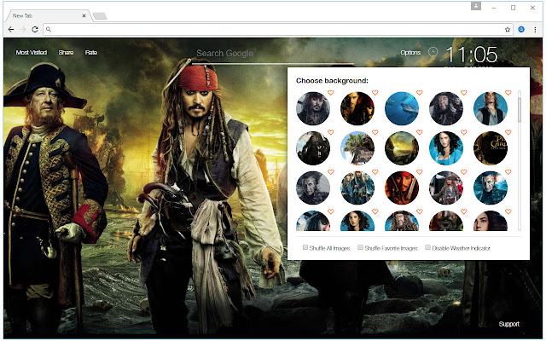Screen dimensions: 546x341
Task: Choose the shark underwater background
Action: point(402,108)
